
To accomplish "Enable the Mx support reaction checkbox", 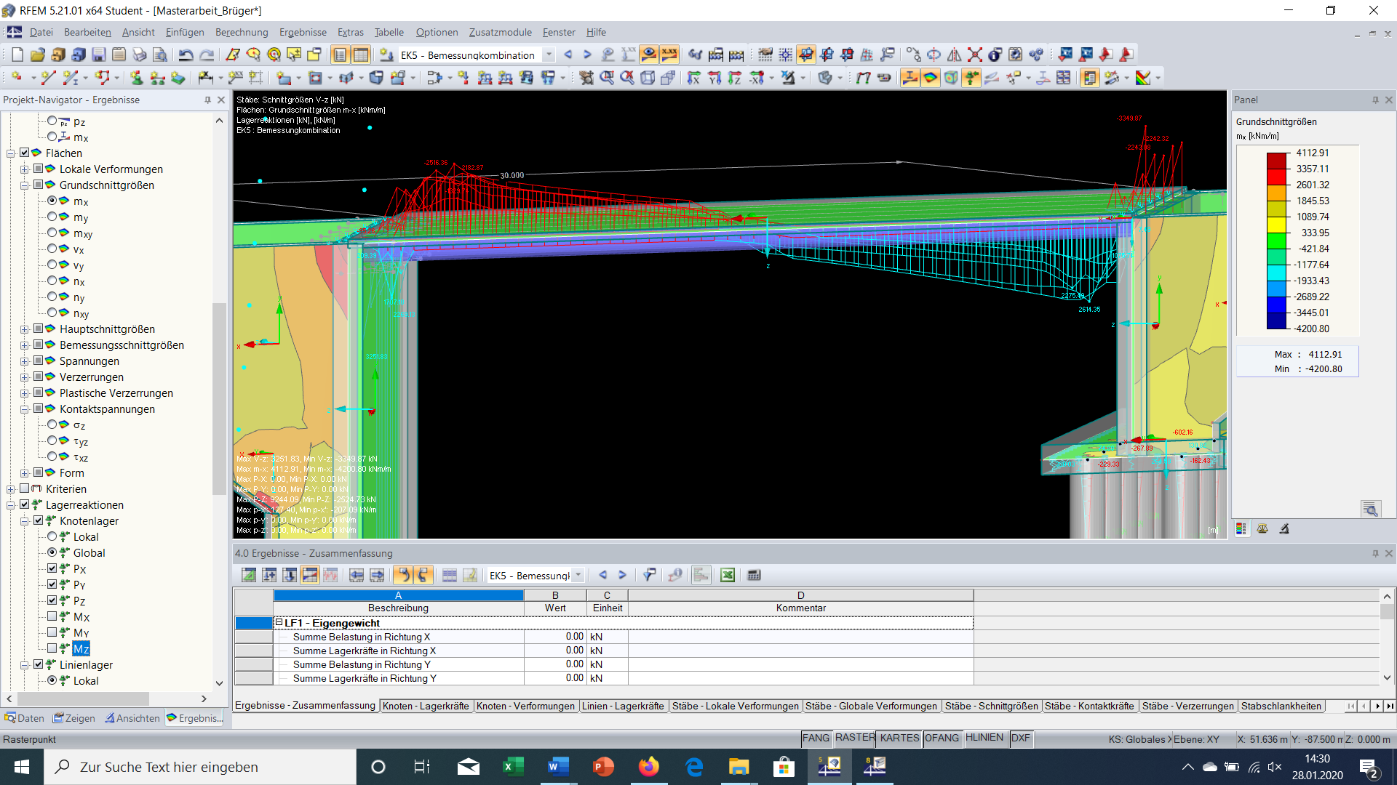I will (52, 616).
